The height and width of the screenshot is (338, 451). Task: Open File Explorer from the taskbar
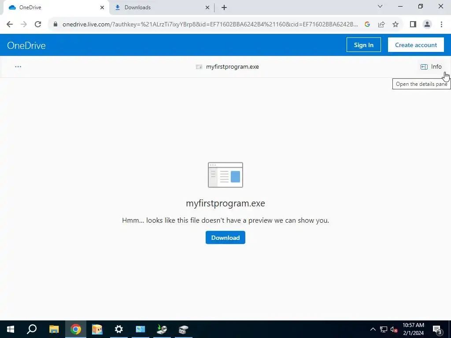[54, 329]
